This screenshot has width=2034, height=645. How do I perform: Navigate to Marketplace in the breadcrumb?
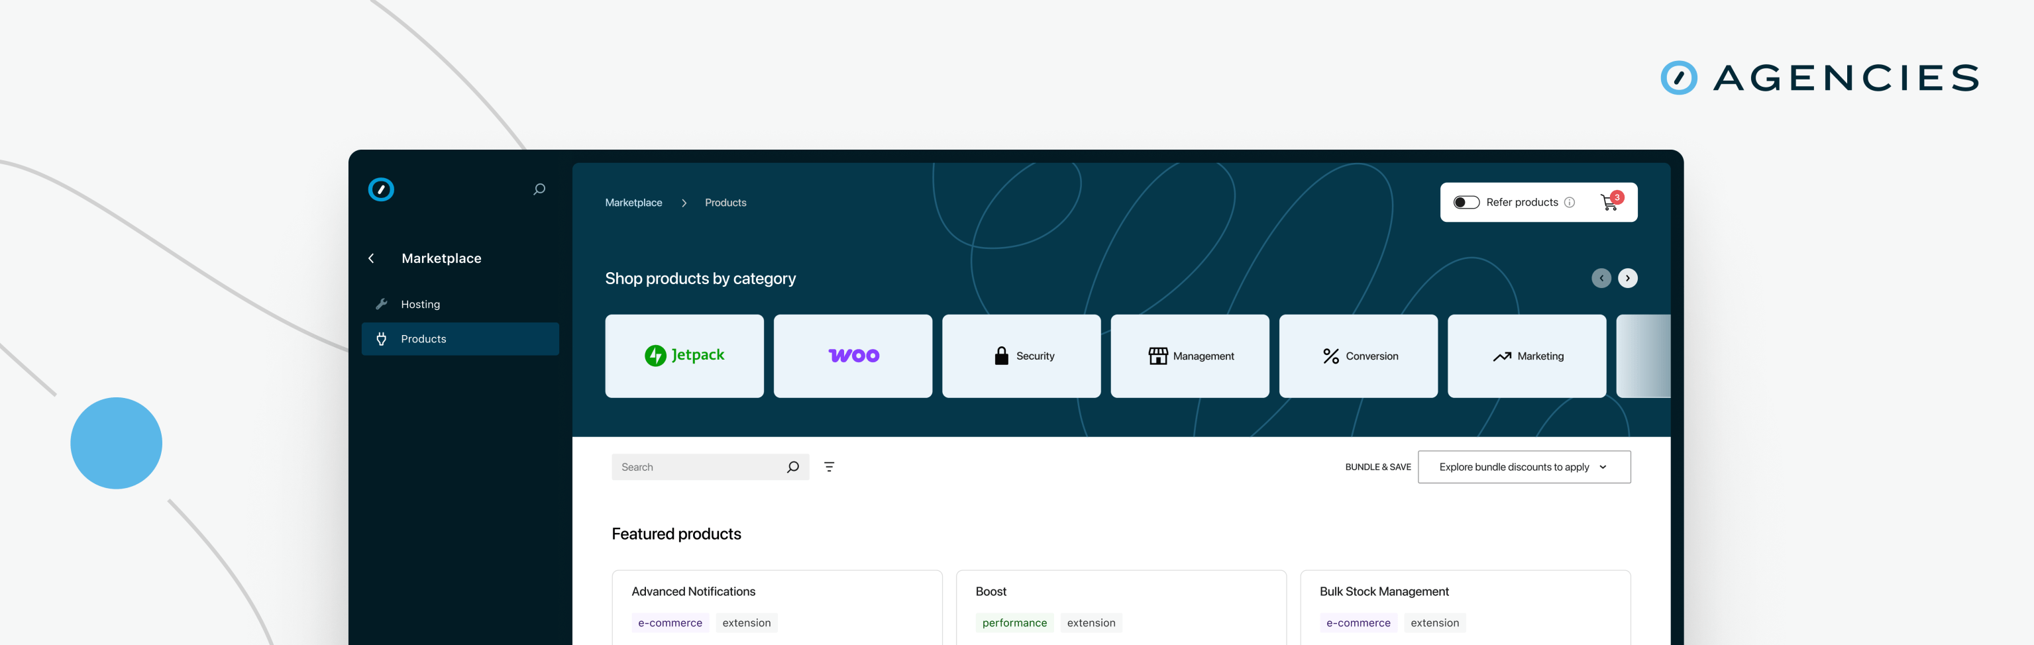pyautogui.click(x=633, y=202)
